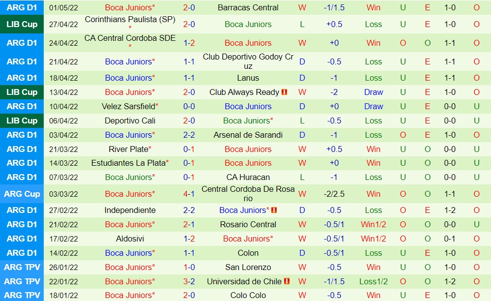Image resolution: width=491 pixels, height=301 pixels.
Task: Select the ARG Cup competition label
Action: point(22,194)
